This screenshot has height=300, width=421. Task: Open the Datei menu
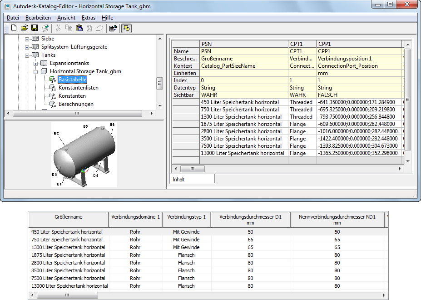tap(13, 18)
